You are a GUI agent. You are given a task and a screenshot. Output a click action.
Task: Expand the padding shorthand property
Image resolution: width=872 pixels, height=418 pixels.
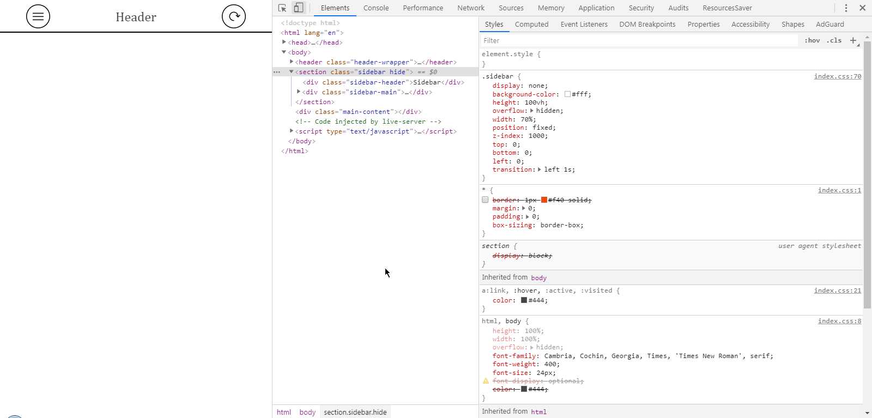528,216
